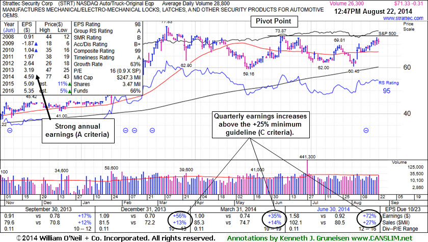Click the 69.81 price label
Image resolution: width=428 pixels, height=242 pixels.
click(x=339, y=40)
